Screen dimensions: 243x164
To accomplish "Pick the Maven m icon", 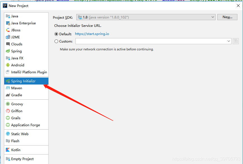I will pyautogui.click(x=8, y=88).
